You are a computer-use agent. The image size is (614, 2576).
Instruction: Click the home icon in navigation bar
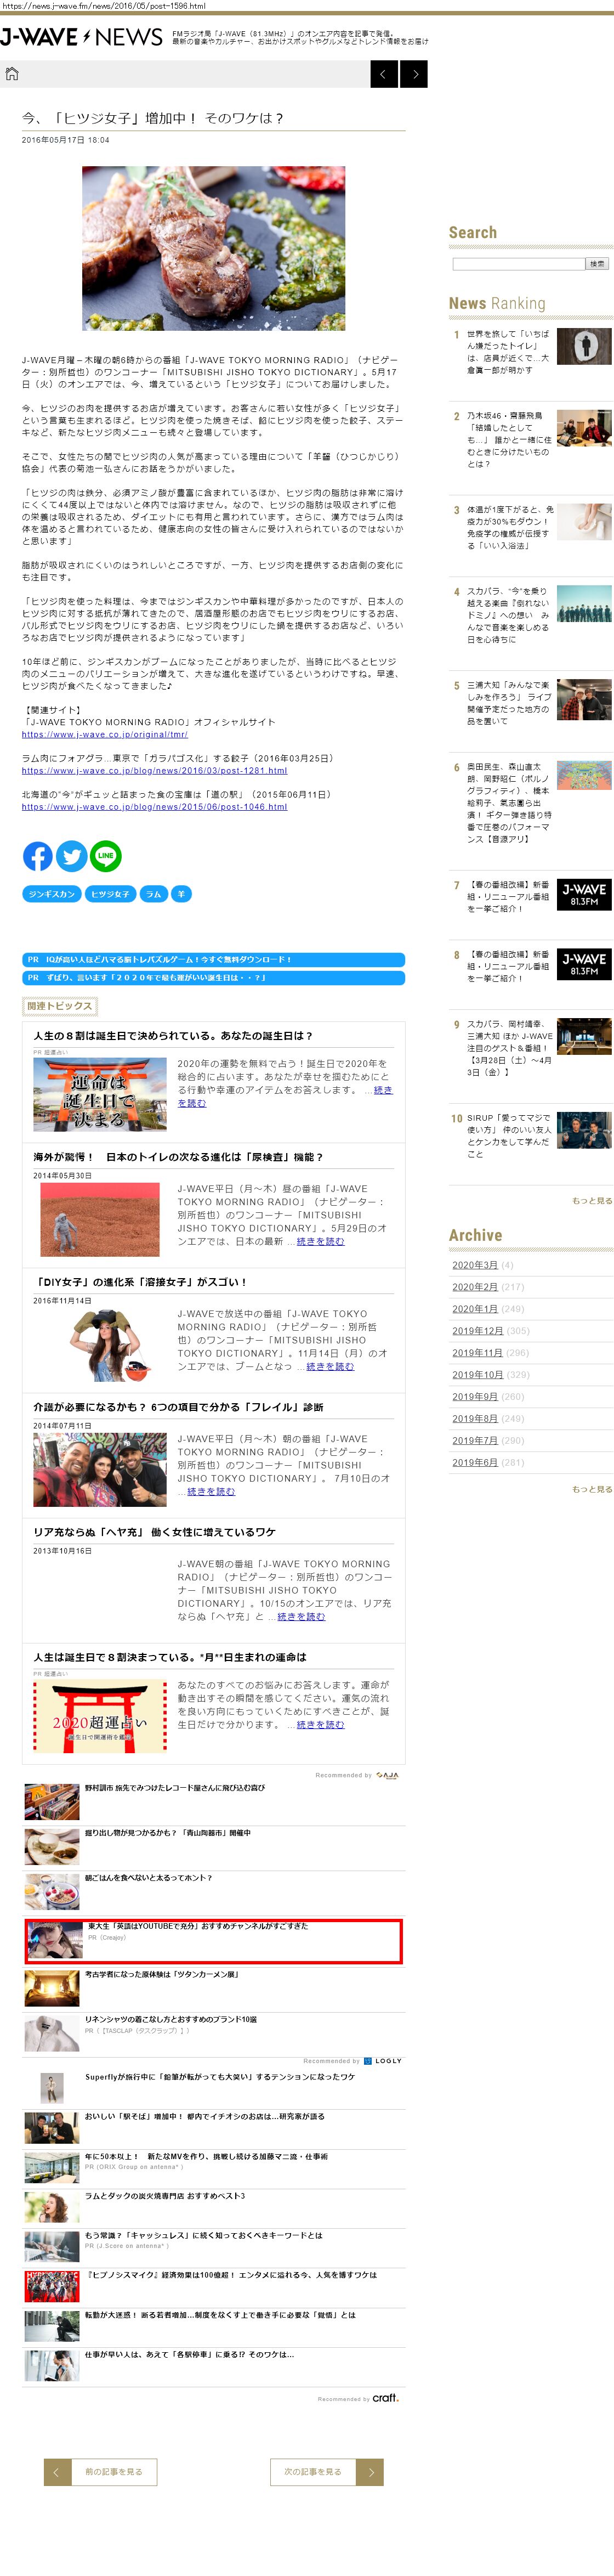[x=12, y=74]
